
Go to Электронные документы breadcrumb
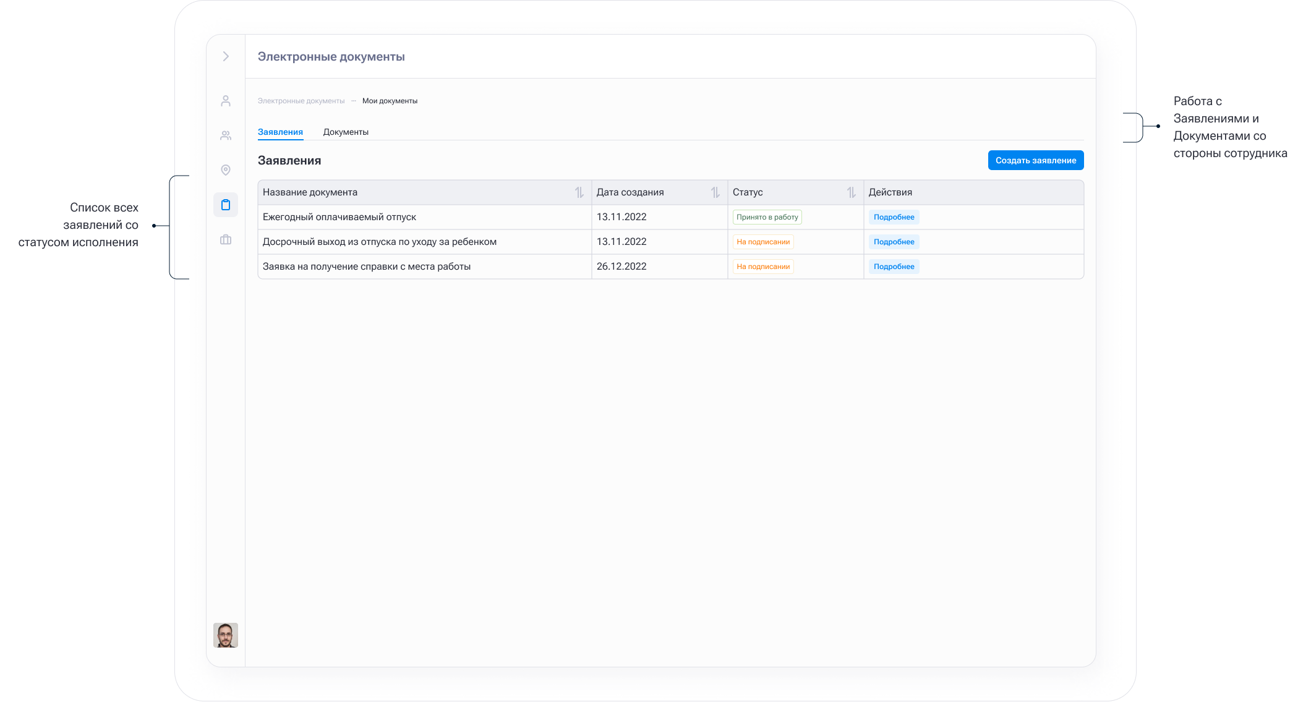(x=301, y=101)
